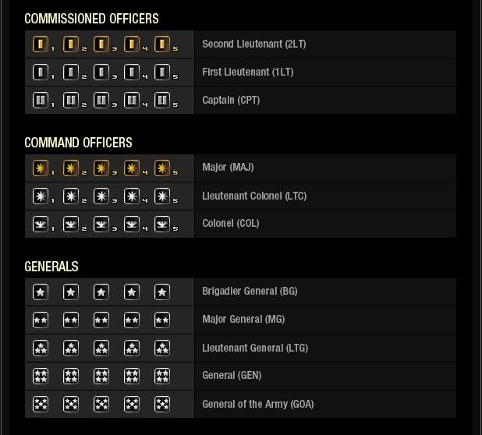Click the Lieutenant Colonel level 1 icon
This screenshot has width=482, height=435.
point(41,196)
